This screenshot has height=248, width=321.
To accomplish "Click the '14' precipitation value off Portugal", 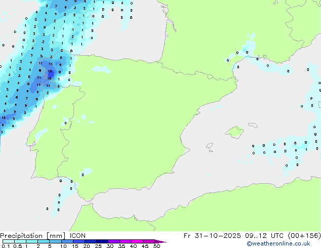I will [x=4, y=117].
